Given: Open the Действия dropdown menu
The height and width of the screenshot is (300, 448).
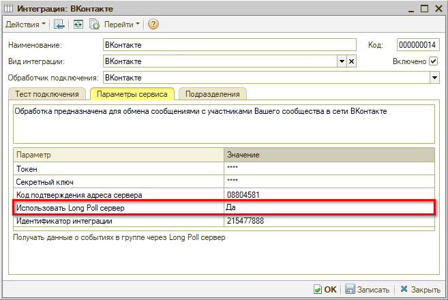Looking at the screenshot, I should [x=25, y=25].
